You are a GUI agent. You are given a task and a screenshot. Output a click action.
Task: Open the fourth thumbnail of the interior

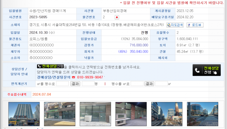131,114
